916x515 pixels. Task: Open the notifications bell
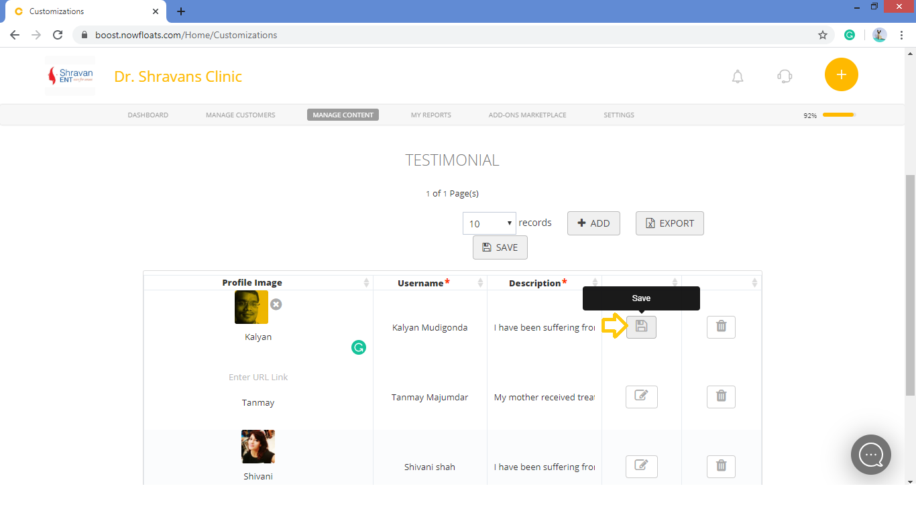click(738, 76)
